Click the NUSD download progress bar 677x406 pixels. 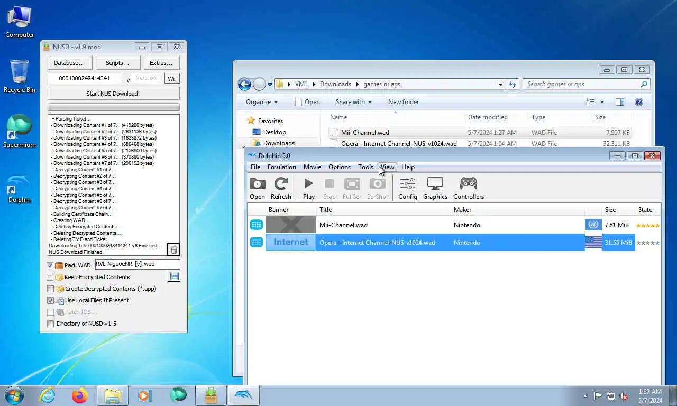[x=113, y=107]
